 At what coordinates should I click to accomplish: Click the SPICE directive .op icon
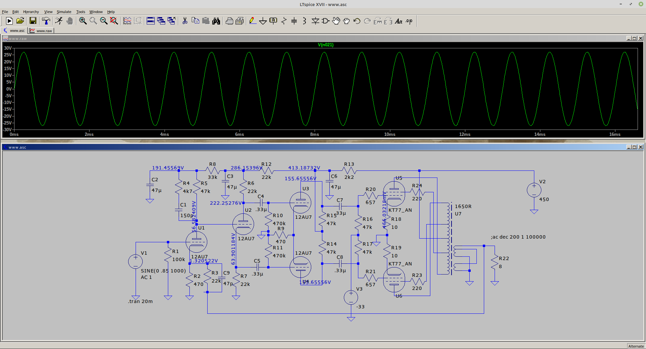tap(409, 21)
